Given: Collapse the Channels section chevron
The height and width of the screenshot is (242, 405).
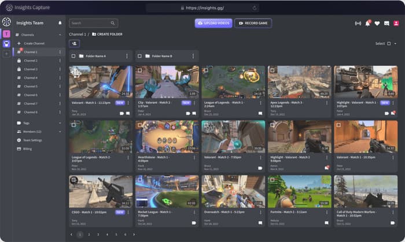Looking at the screenshot, I should point(60,35).
